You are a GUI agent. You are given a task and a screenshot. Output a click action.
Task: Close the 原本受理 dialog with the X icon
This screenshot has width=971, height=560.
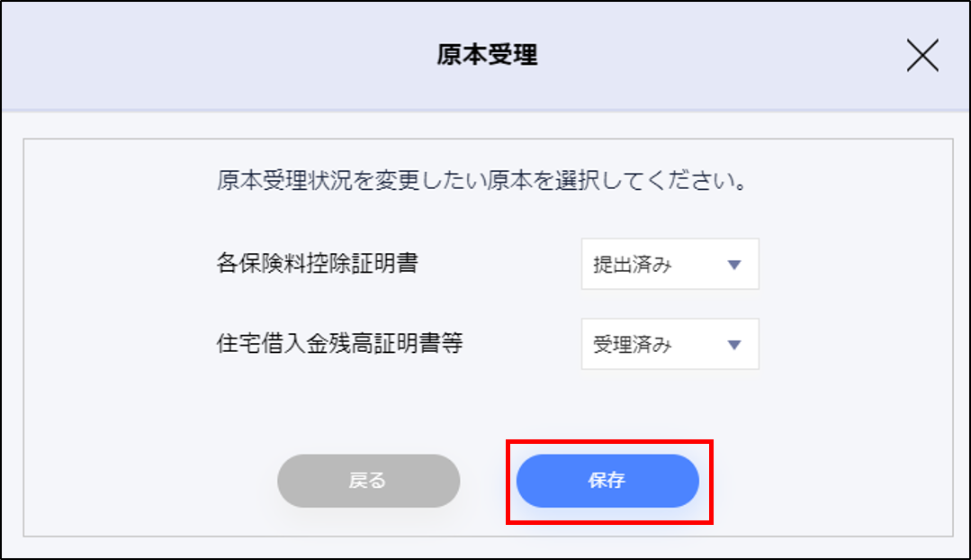click(x=922, y=55)
